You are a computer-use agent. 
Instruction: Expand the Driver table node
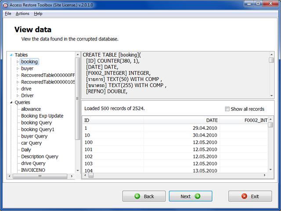pyautogui.click(x=18, y=96)
